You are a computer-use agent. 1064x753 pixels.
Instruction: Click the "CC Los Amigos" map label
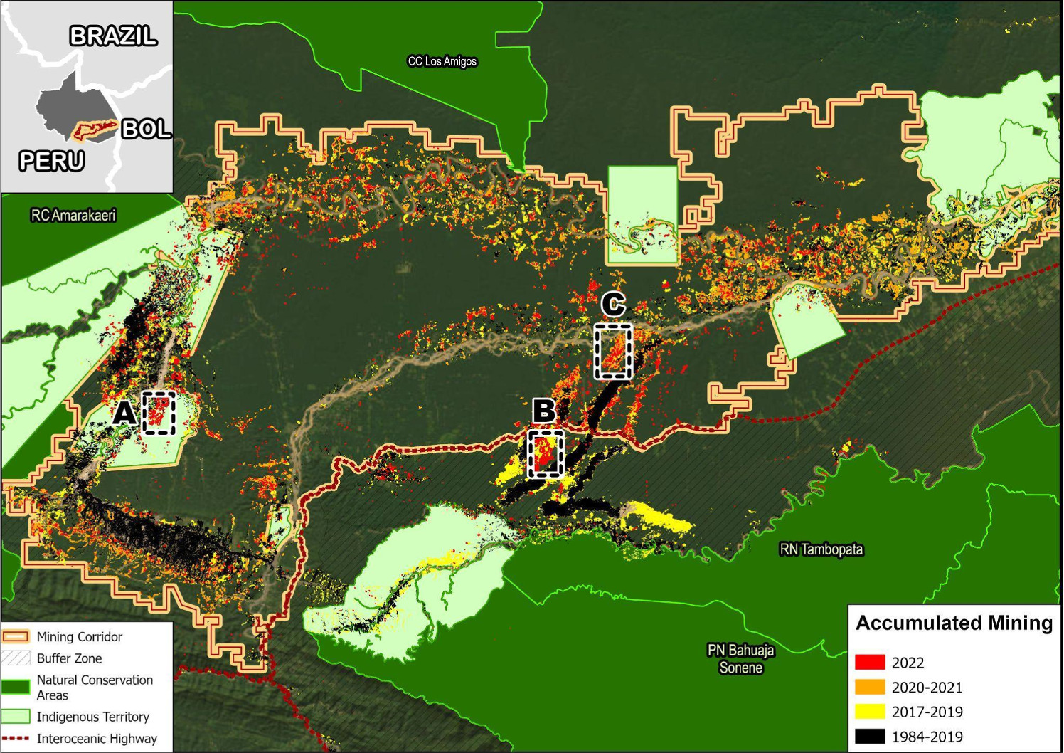click(442, 61)
